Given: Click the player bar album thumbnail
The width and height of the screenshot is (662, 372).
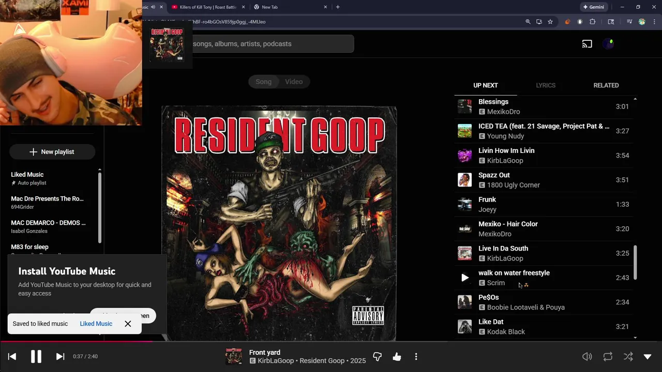Looking at the screenshot, I should [x=234, y=357].
